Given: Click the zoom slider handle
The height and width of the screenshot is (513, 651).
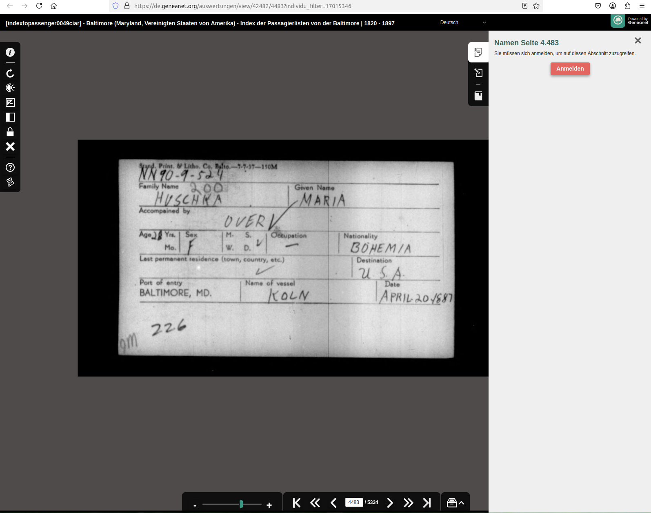Looking at the screenshot, I should coord(241,504).
